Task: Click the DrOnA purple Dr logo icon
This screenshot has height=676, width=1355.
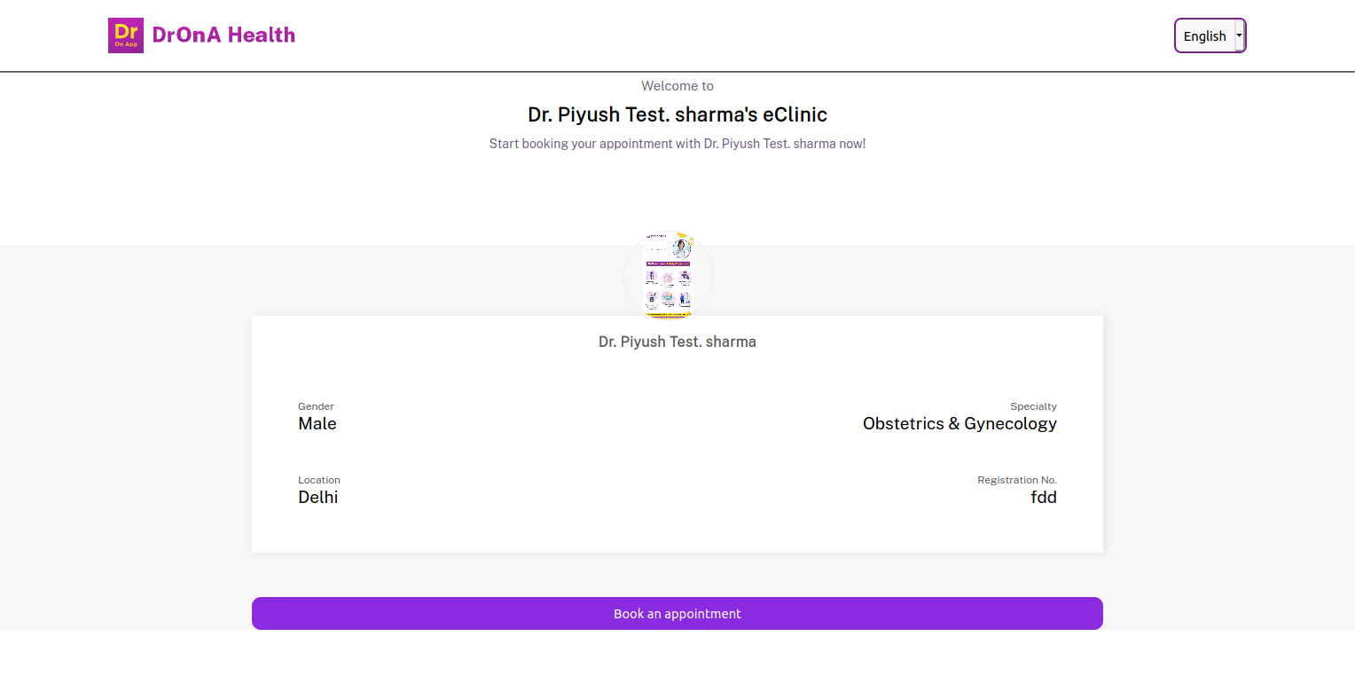Action: (x=125, y=35)
